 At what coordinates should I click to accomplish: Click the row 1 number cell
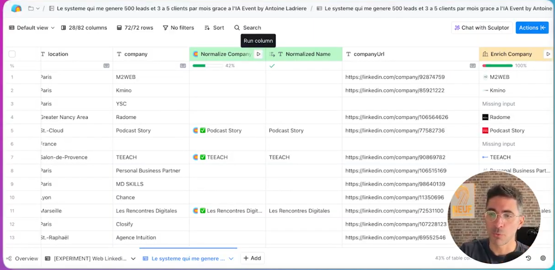point(12,77)
